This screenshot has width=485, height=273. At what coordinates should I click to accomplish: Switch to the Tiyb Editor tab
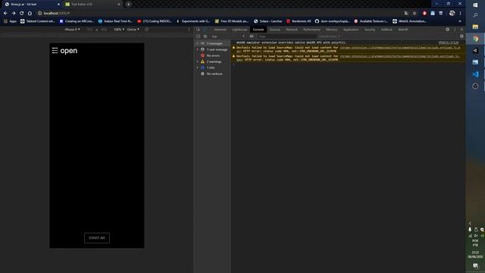click(92, 5)
